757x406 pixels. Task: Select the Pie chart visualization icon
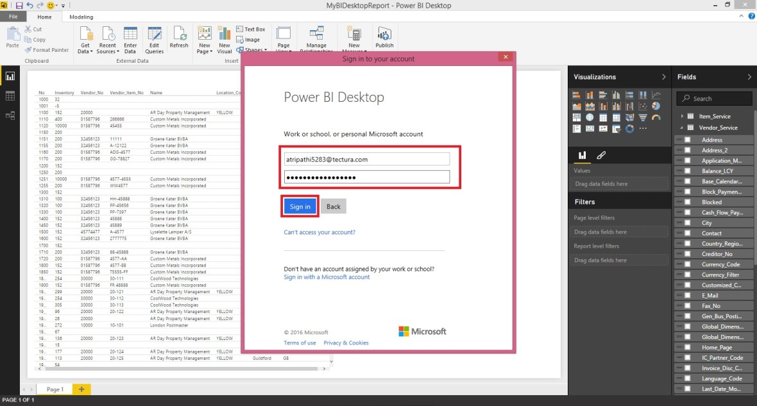pos(656,106)
